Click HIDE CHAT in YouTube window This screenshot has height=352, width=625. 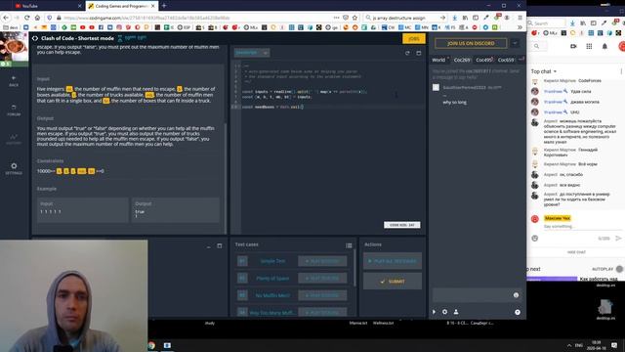coord(576,252)
